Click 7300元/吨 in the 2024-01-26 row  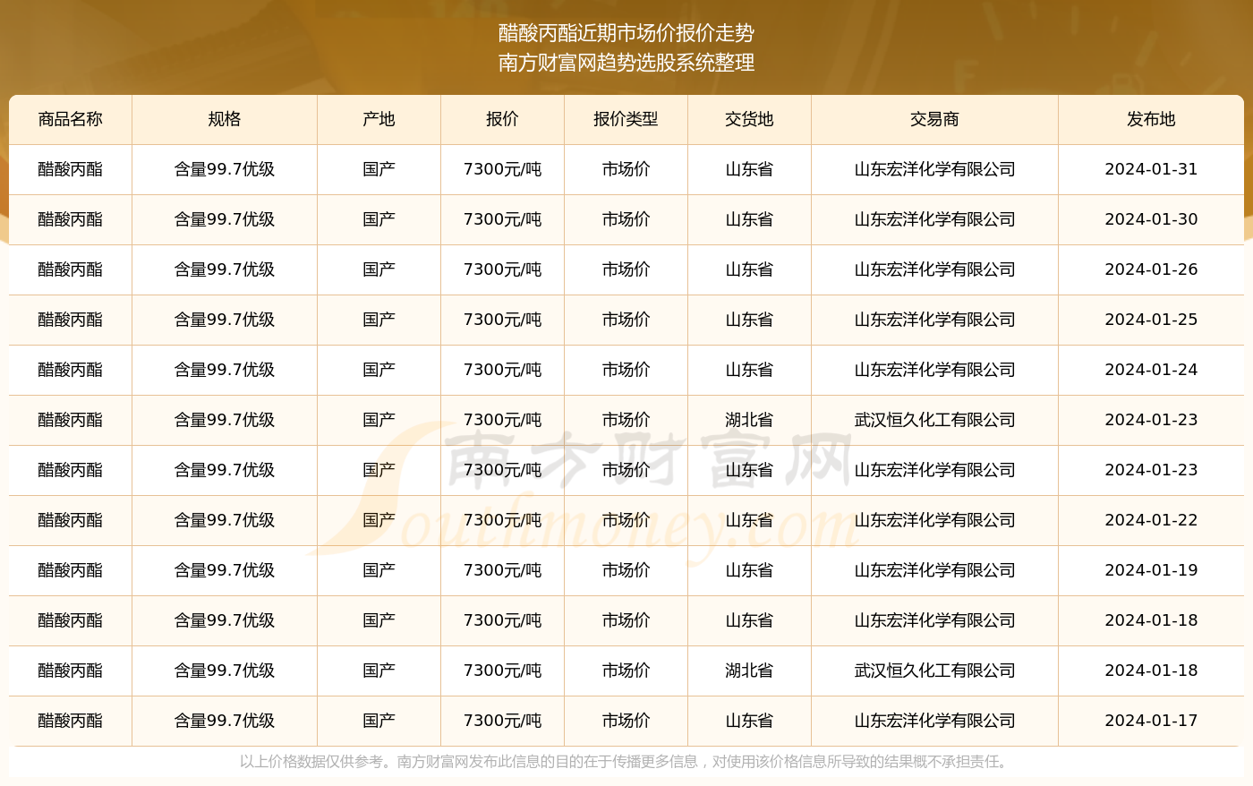[x=503, y=269]
